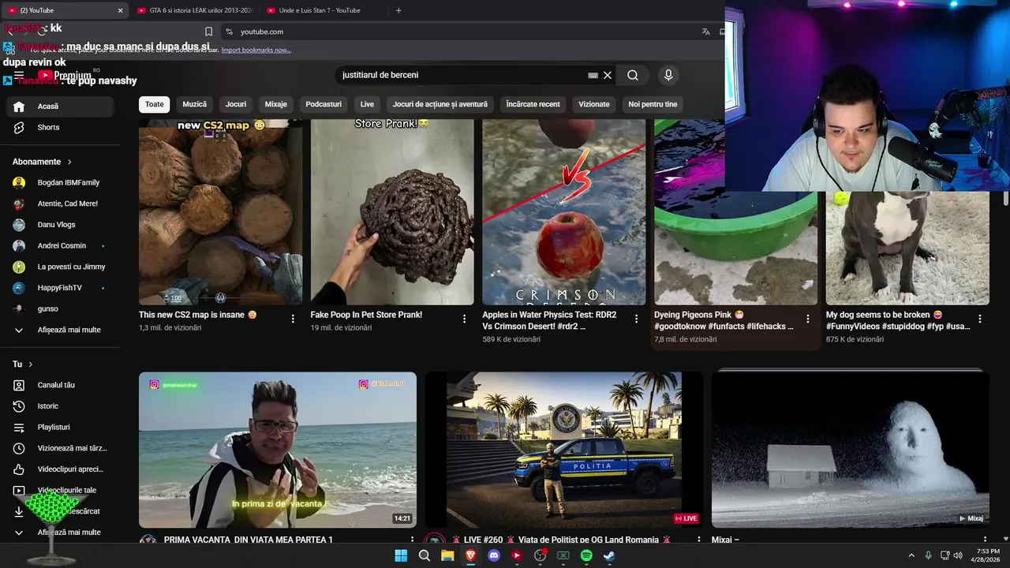The height and width of the screenshot is (568, 1010).
Task: Select Vizionate filter chip
Action: coord(594,104)
